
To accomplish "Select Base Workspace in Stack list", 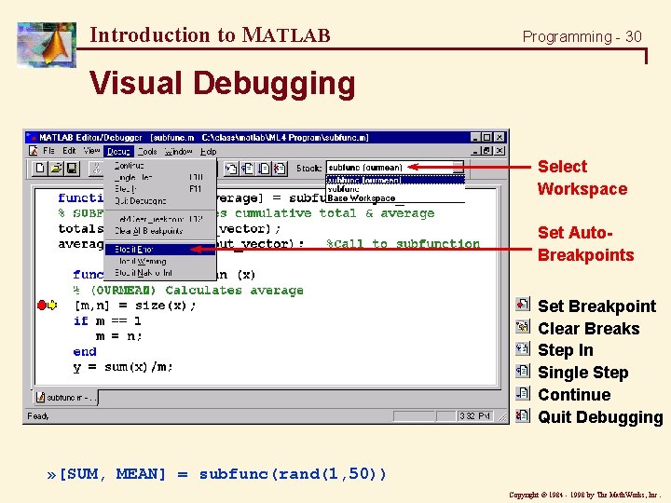I will (395, 197).
